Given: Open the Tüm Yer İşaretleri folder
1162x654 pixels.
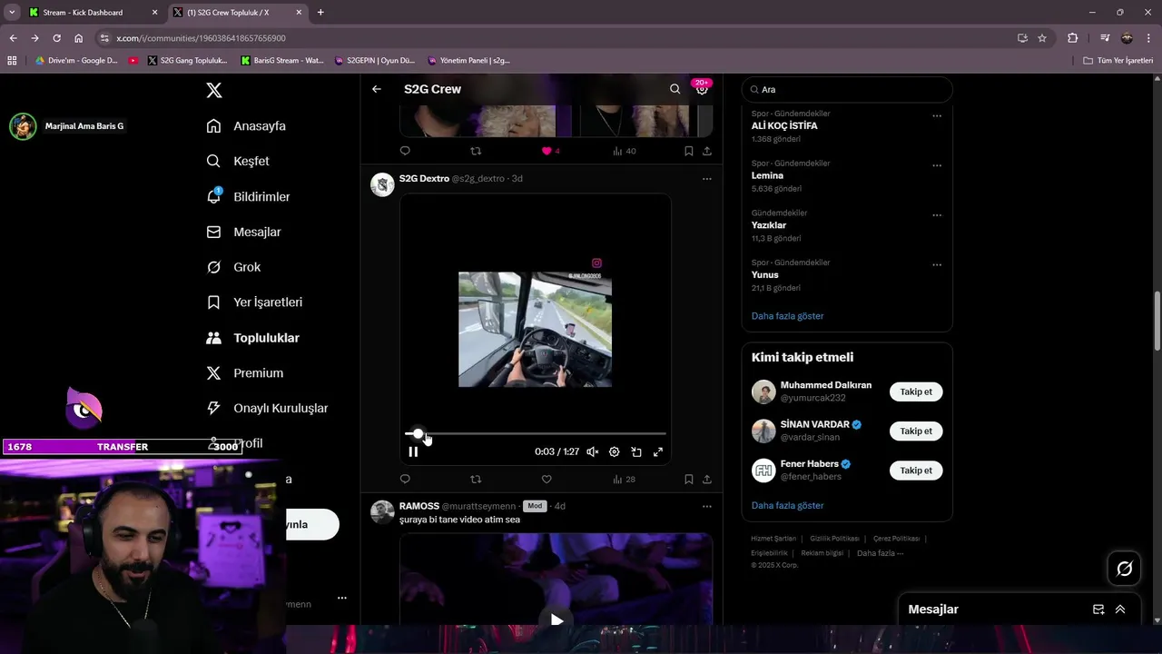Looking at the screenshot, I should (x=1118, y=61).
